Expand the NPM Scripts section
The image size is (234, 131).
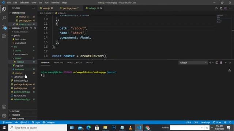point(18,119)
